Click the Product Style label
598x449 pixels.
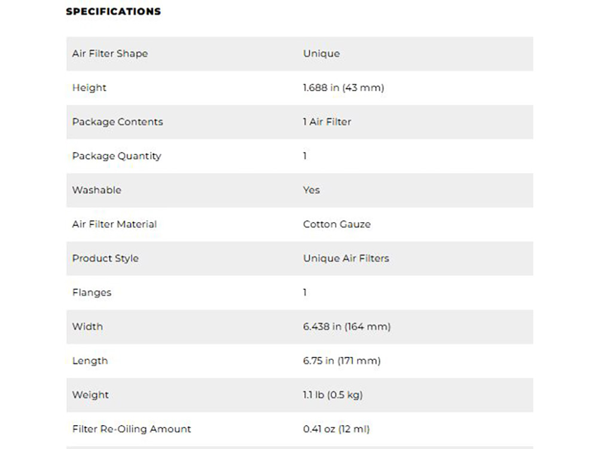coord(105,258)
